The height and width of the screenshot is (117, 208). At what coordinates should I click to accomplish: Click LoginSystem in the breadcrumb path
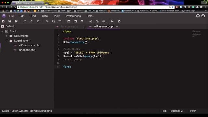pyautogui.click(x=19, y=111)
